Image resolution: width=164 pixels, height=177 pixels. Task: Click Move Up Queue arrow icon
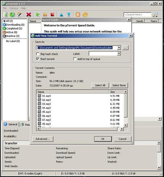[61, 15]
